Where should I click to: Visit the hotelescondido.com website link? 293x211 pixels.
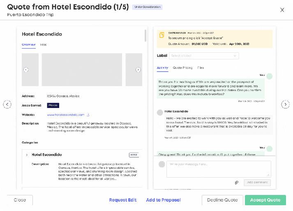[x=66, y=115]
